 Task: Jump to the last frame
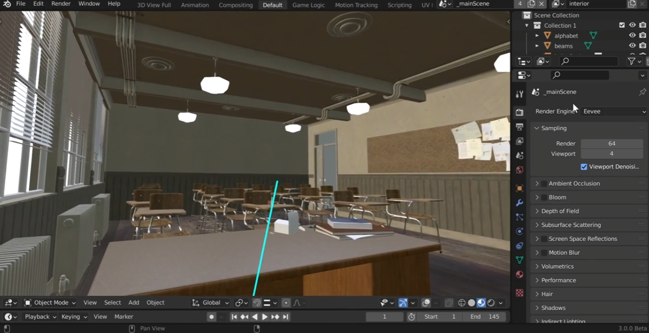tap(285, 317)
